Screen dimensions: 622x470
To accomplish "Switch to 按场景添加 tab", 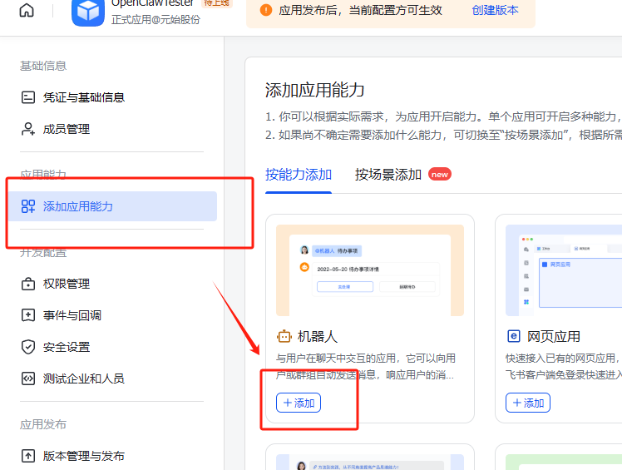I will (x=388, y=175).
